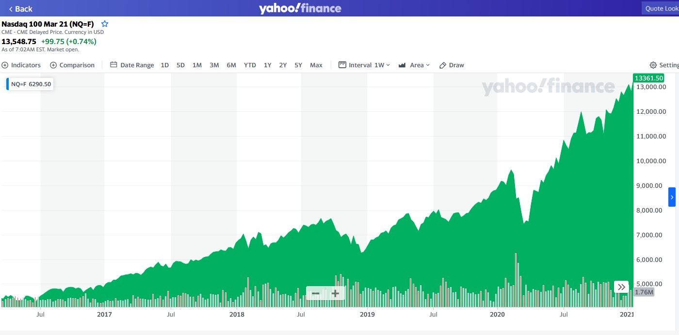Go Back to previous page

(20, 9)
